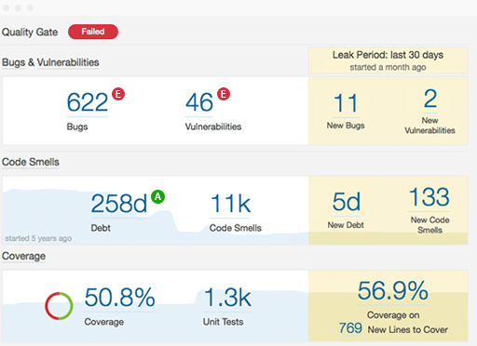477x346 pixels.
Task: Click the 'Bugs' label under 622
Action: [x=77, y=126]
